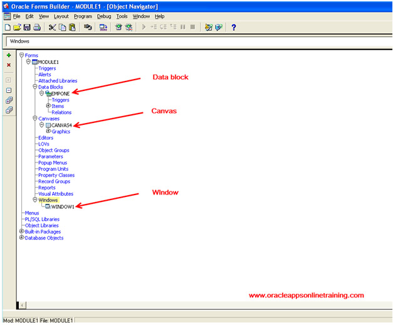Click the horizontal scrollbar left arrow
This screenshot has height=325, width=393.
tap(23, 305)
